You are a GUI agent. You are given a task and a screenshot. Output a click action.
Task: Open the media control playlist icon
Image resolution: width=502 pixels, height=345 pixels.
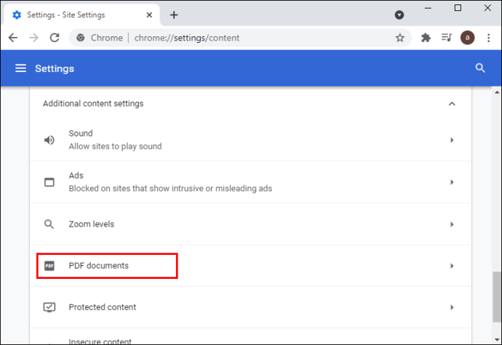(446, 38)
